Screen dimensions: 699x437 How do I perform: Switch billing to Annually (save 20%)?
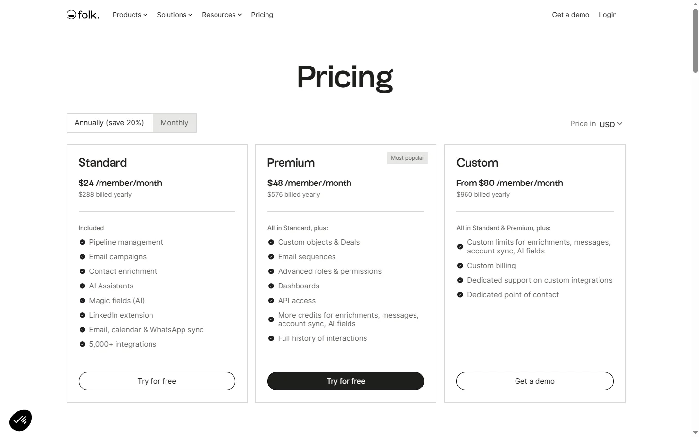point(109,123)
